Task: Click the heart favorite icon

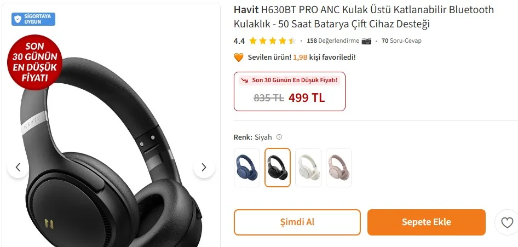Action: [x=507, y=222]
